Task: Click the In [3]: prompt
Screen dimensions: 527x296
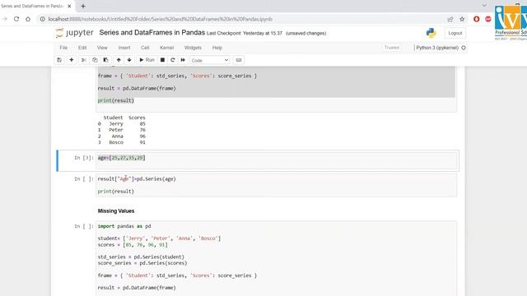Action: pos(84,158)
